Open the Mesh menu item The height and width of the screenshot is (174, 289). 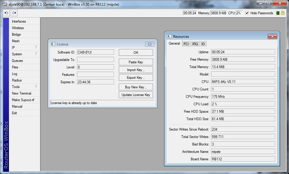click(x=24, y=41)
